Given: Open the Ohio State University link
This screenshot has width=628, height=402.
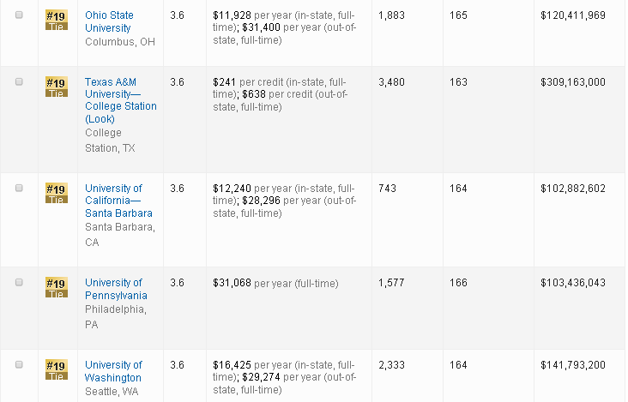Looking at the screenshot, I should point(109,21).
